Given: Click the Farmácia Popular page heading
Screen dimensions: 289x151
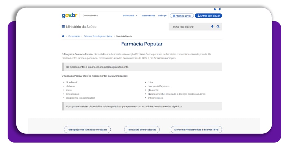Looking at the screenshot, I should (142, 44).
